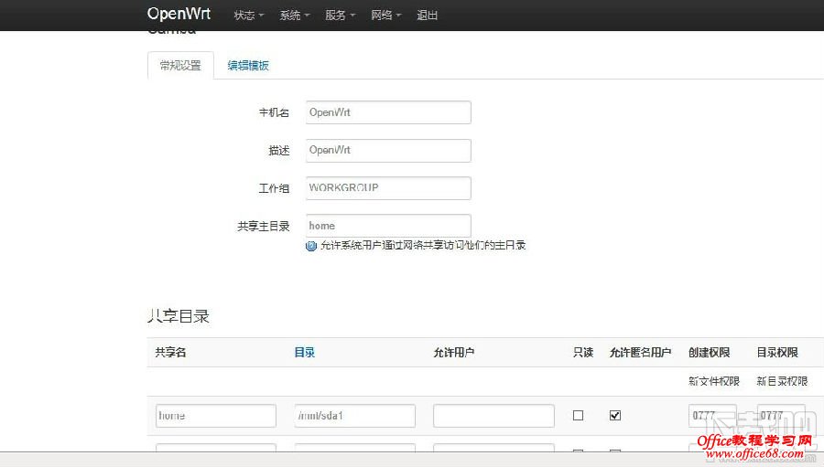824x467 pixels.
Task: Focus the directory field with /mnt/sda1
Action: point(354,416)
